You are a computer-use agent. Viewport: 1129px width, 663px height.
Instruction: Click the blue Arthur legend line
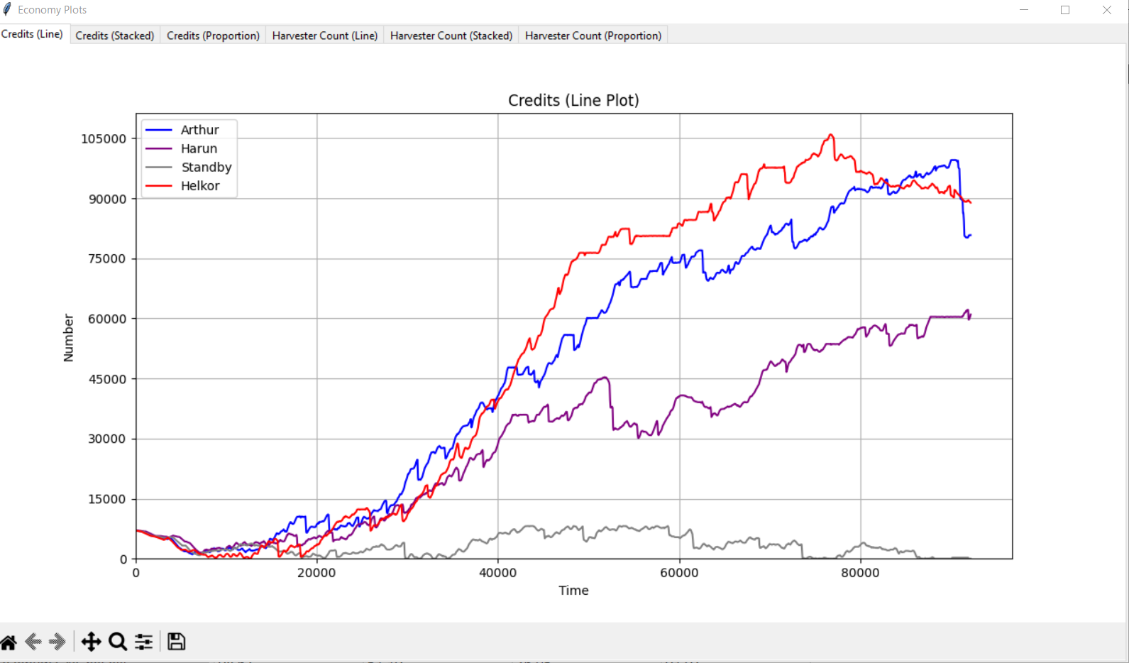(158, 130)
